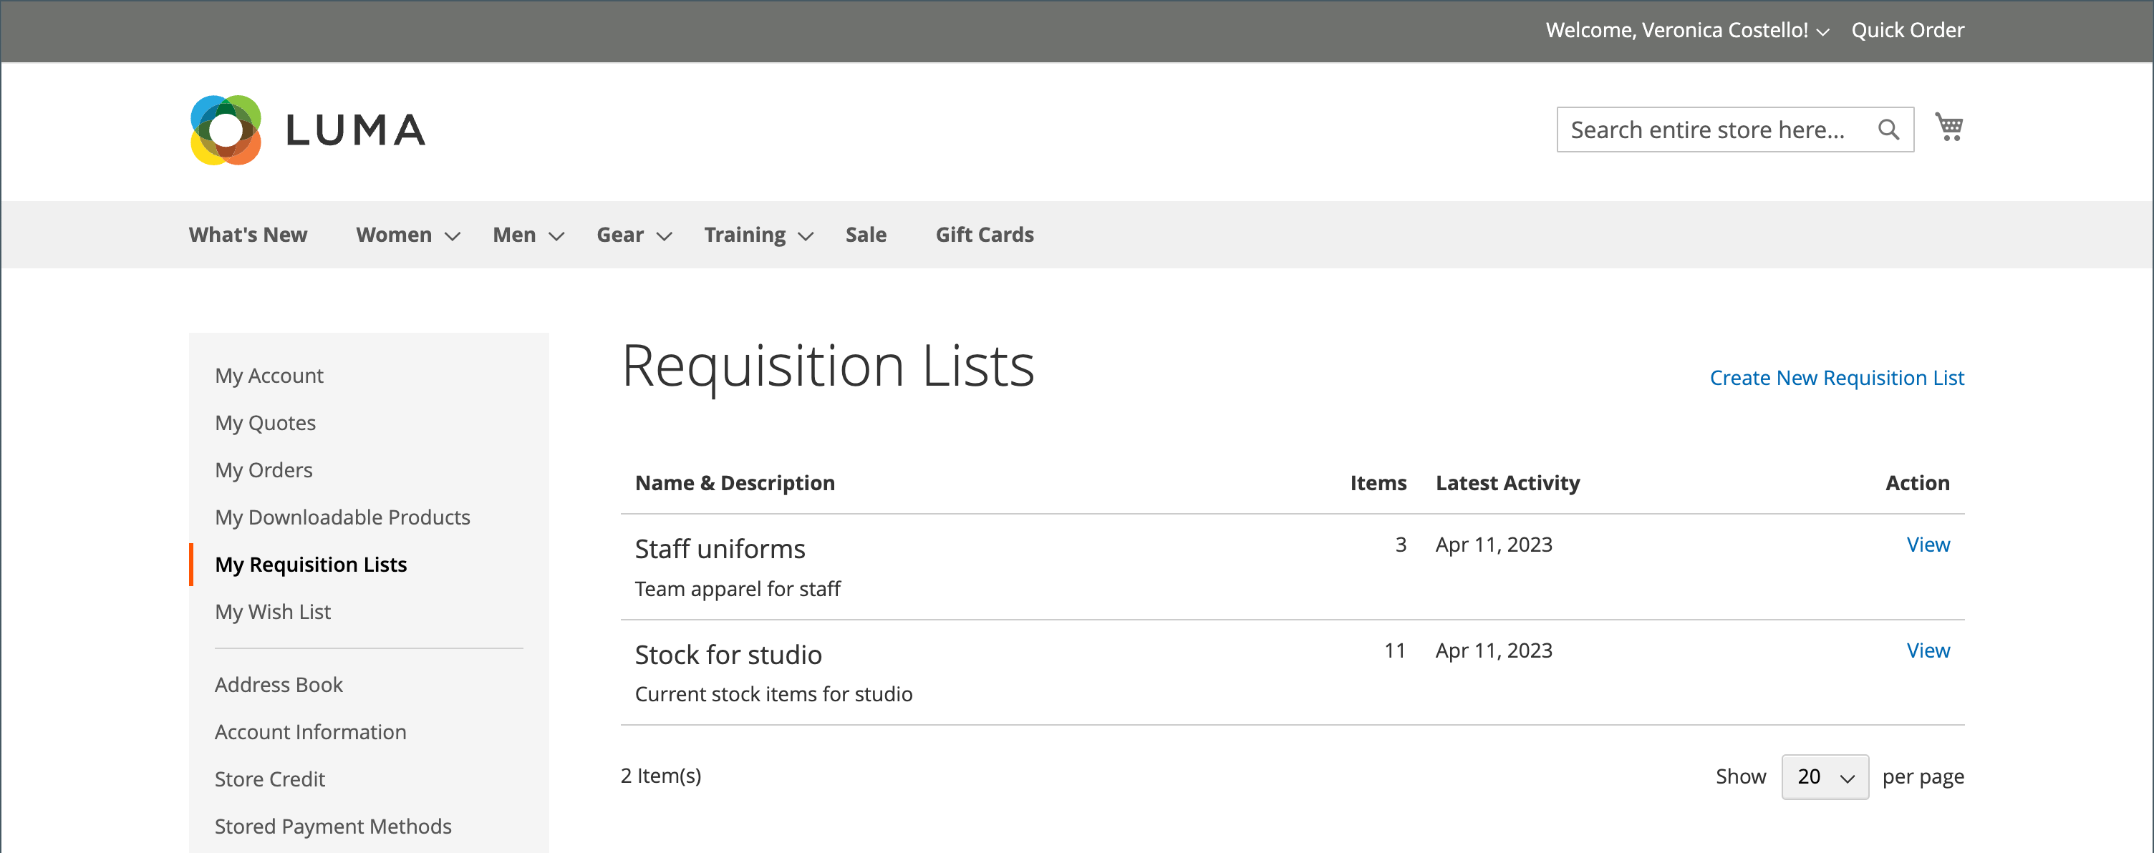
Task: Open the per page count dropdown
Action: 1824,776
